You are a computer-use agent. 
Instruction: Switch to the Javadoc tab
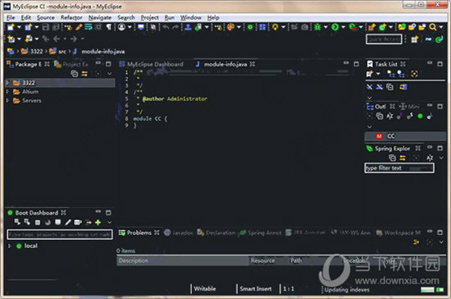(179, 232)
